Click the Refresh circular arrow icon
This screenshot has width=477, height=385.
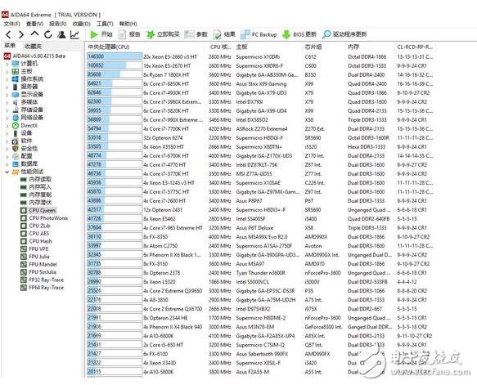[47, 34]
